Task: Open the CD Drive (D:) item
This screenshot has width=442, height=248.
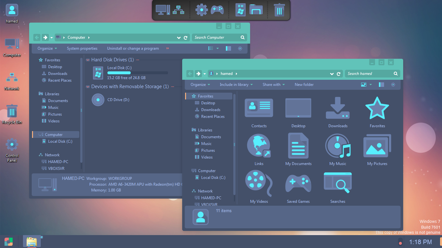Action: 98,100
